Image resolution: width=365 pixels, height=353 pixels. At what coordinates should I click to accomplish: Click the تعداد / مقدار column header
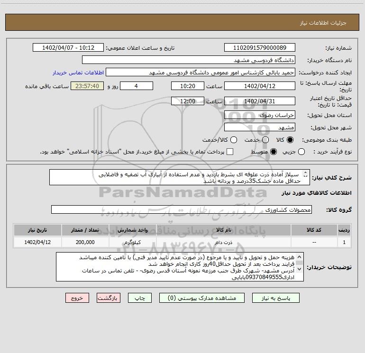click(x=85, y=230)
